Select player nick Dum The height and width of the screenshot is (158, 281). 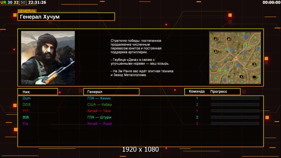coord(27,98)
